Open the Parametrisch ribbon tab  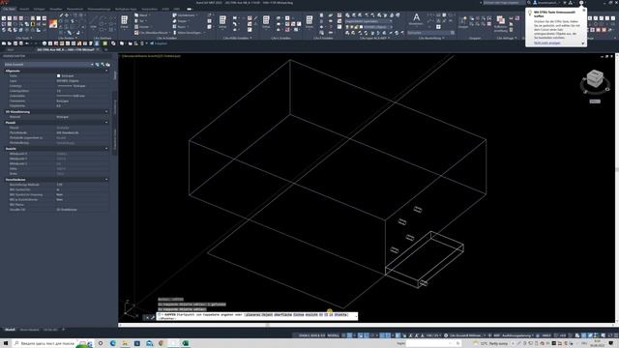pyautogui.click(x=75, y=9)
